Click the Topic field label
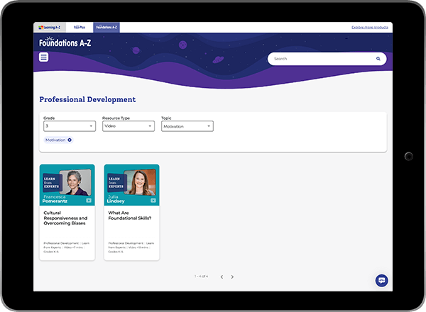The height and width of the screenshot is (312, 426). click(166, 118)
